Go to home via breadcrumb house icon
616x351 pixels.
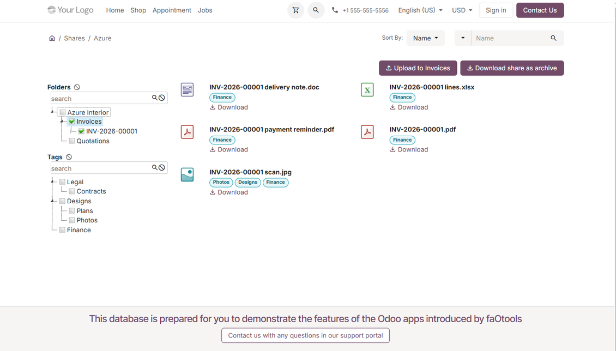52,38
